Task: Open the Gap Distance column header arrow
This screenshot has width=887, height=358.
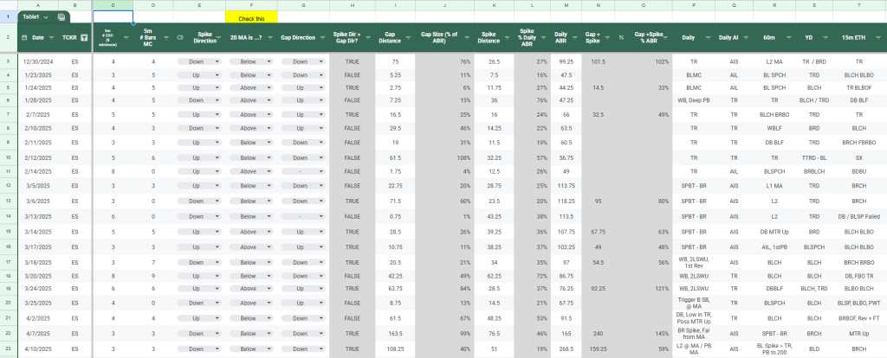Action: pyautogui.click(x=410, y=37)
